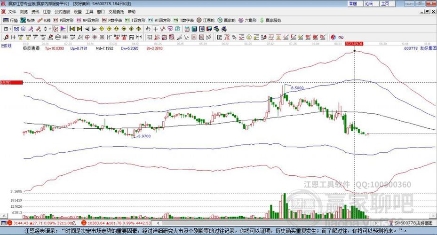Open the T四方形 tool
437x235 pixels.
[x=135, y=20]
